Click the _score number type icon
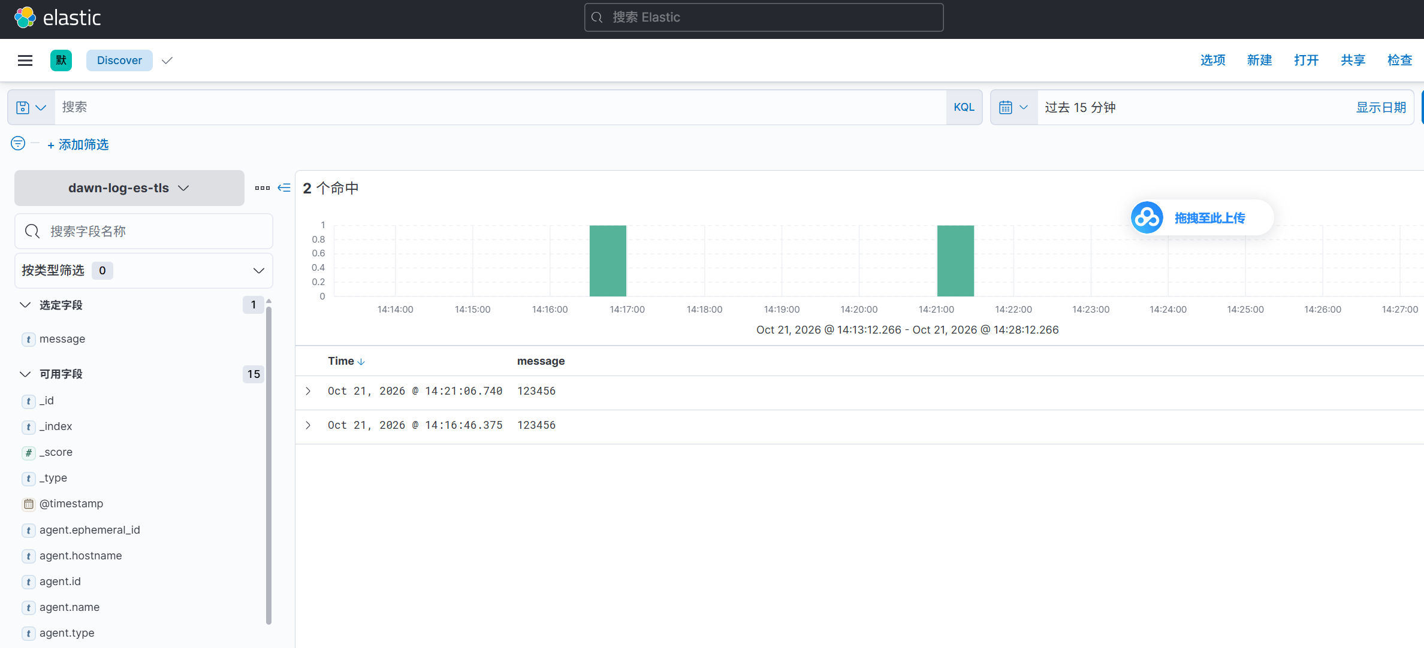 [28, 453]
